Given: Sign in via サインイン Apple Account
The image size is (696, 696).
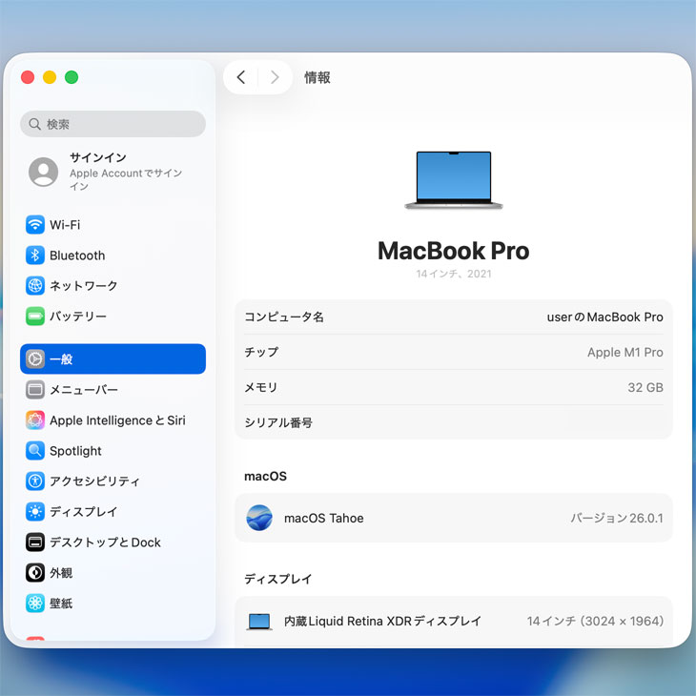Looking at the screenshot, I should click(x=113, y=172).
